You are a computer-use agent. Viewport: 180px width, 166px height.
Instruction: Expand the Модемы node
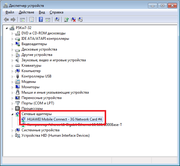(13, 82)
